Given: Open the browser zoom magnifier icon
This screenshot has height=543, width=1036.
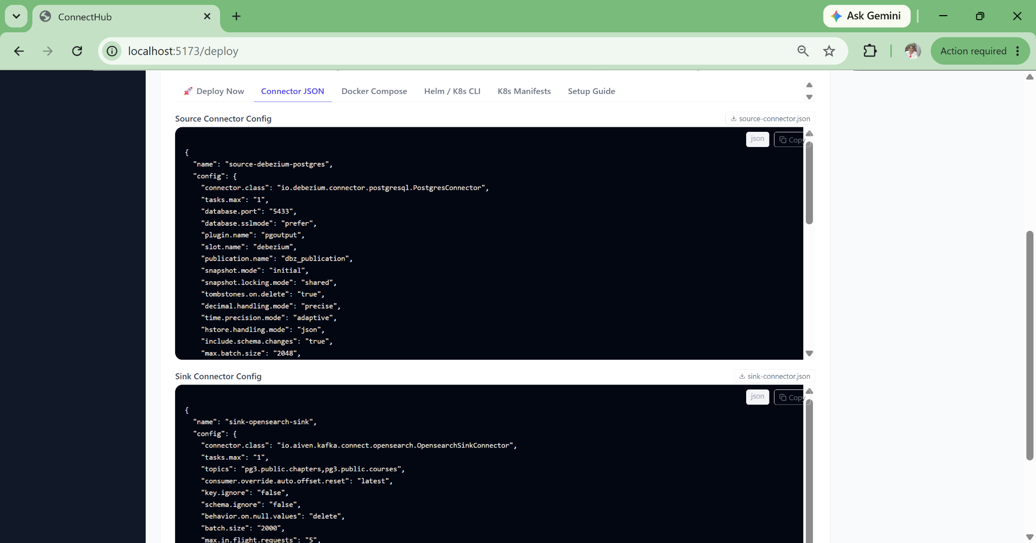Looking at the screenshot, I should coord(803,51).
